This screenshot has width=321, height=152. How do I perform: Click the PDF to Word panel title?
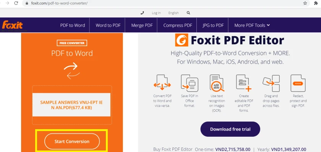point(72,53)
